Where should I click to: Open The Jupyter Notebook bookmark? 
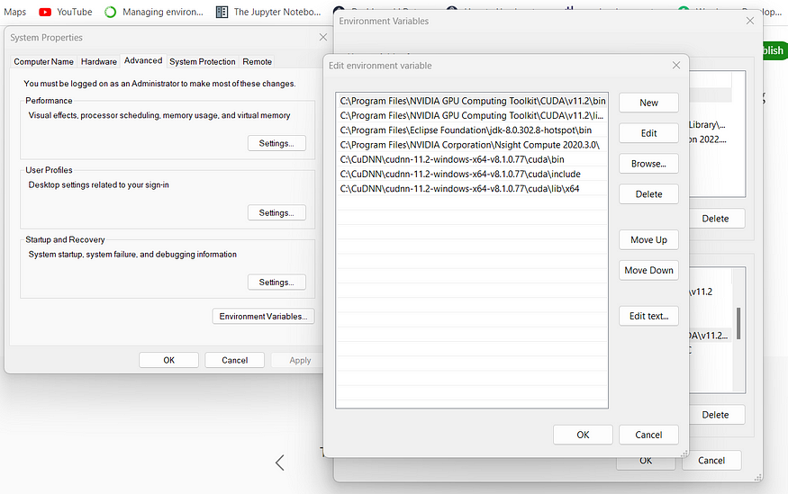[x=268, y=12]
